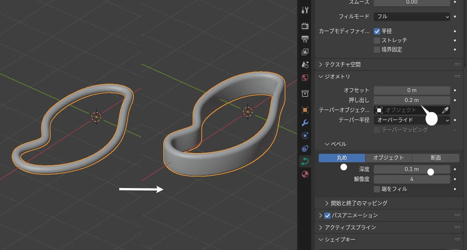Click the animate dot next to フィルモード
This screenshot has height=250, width=467.
(455, 17)
